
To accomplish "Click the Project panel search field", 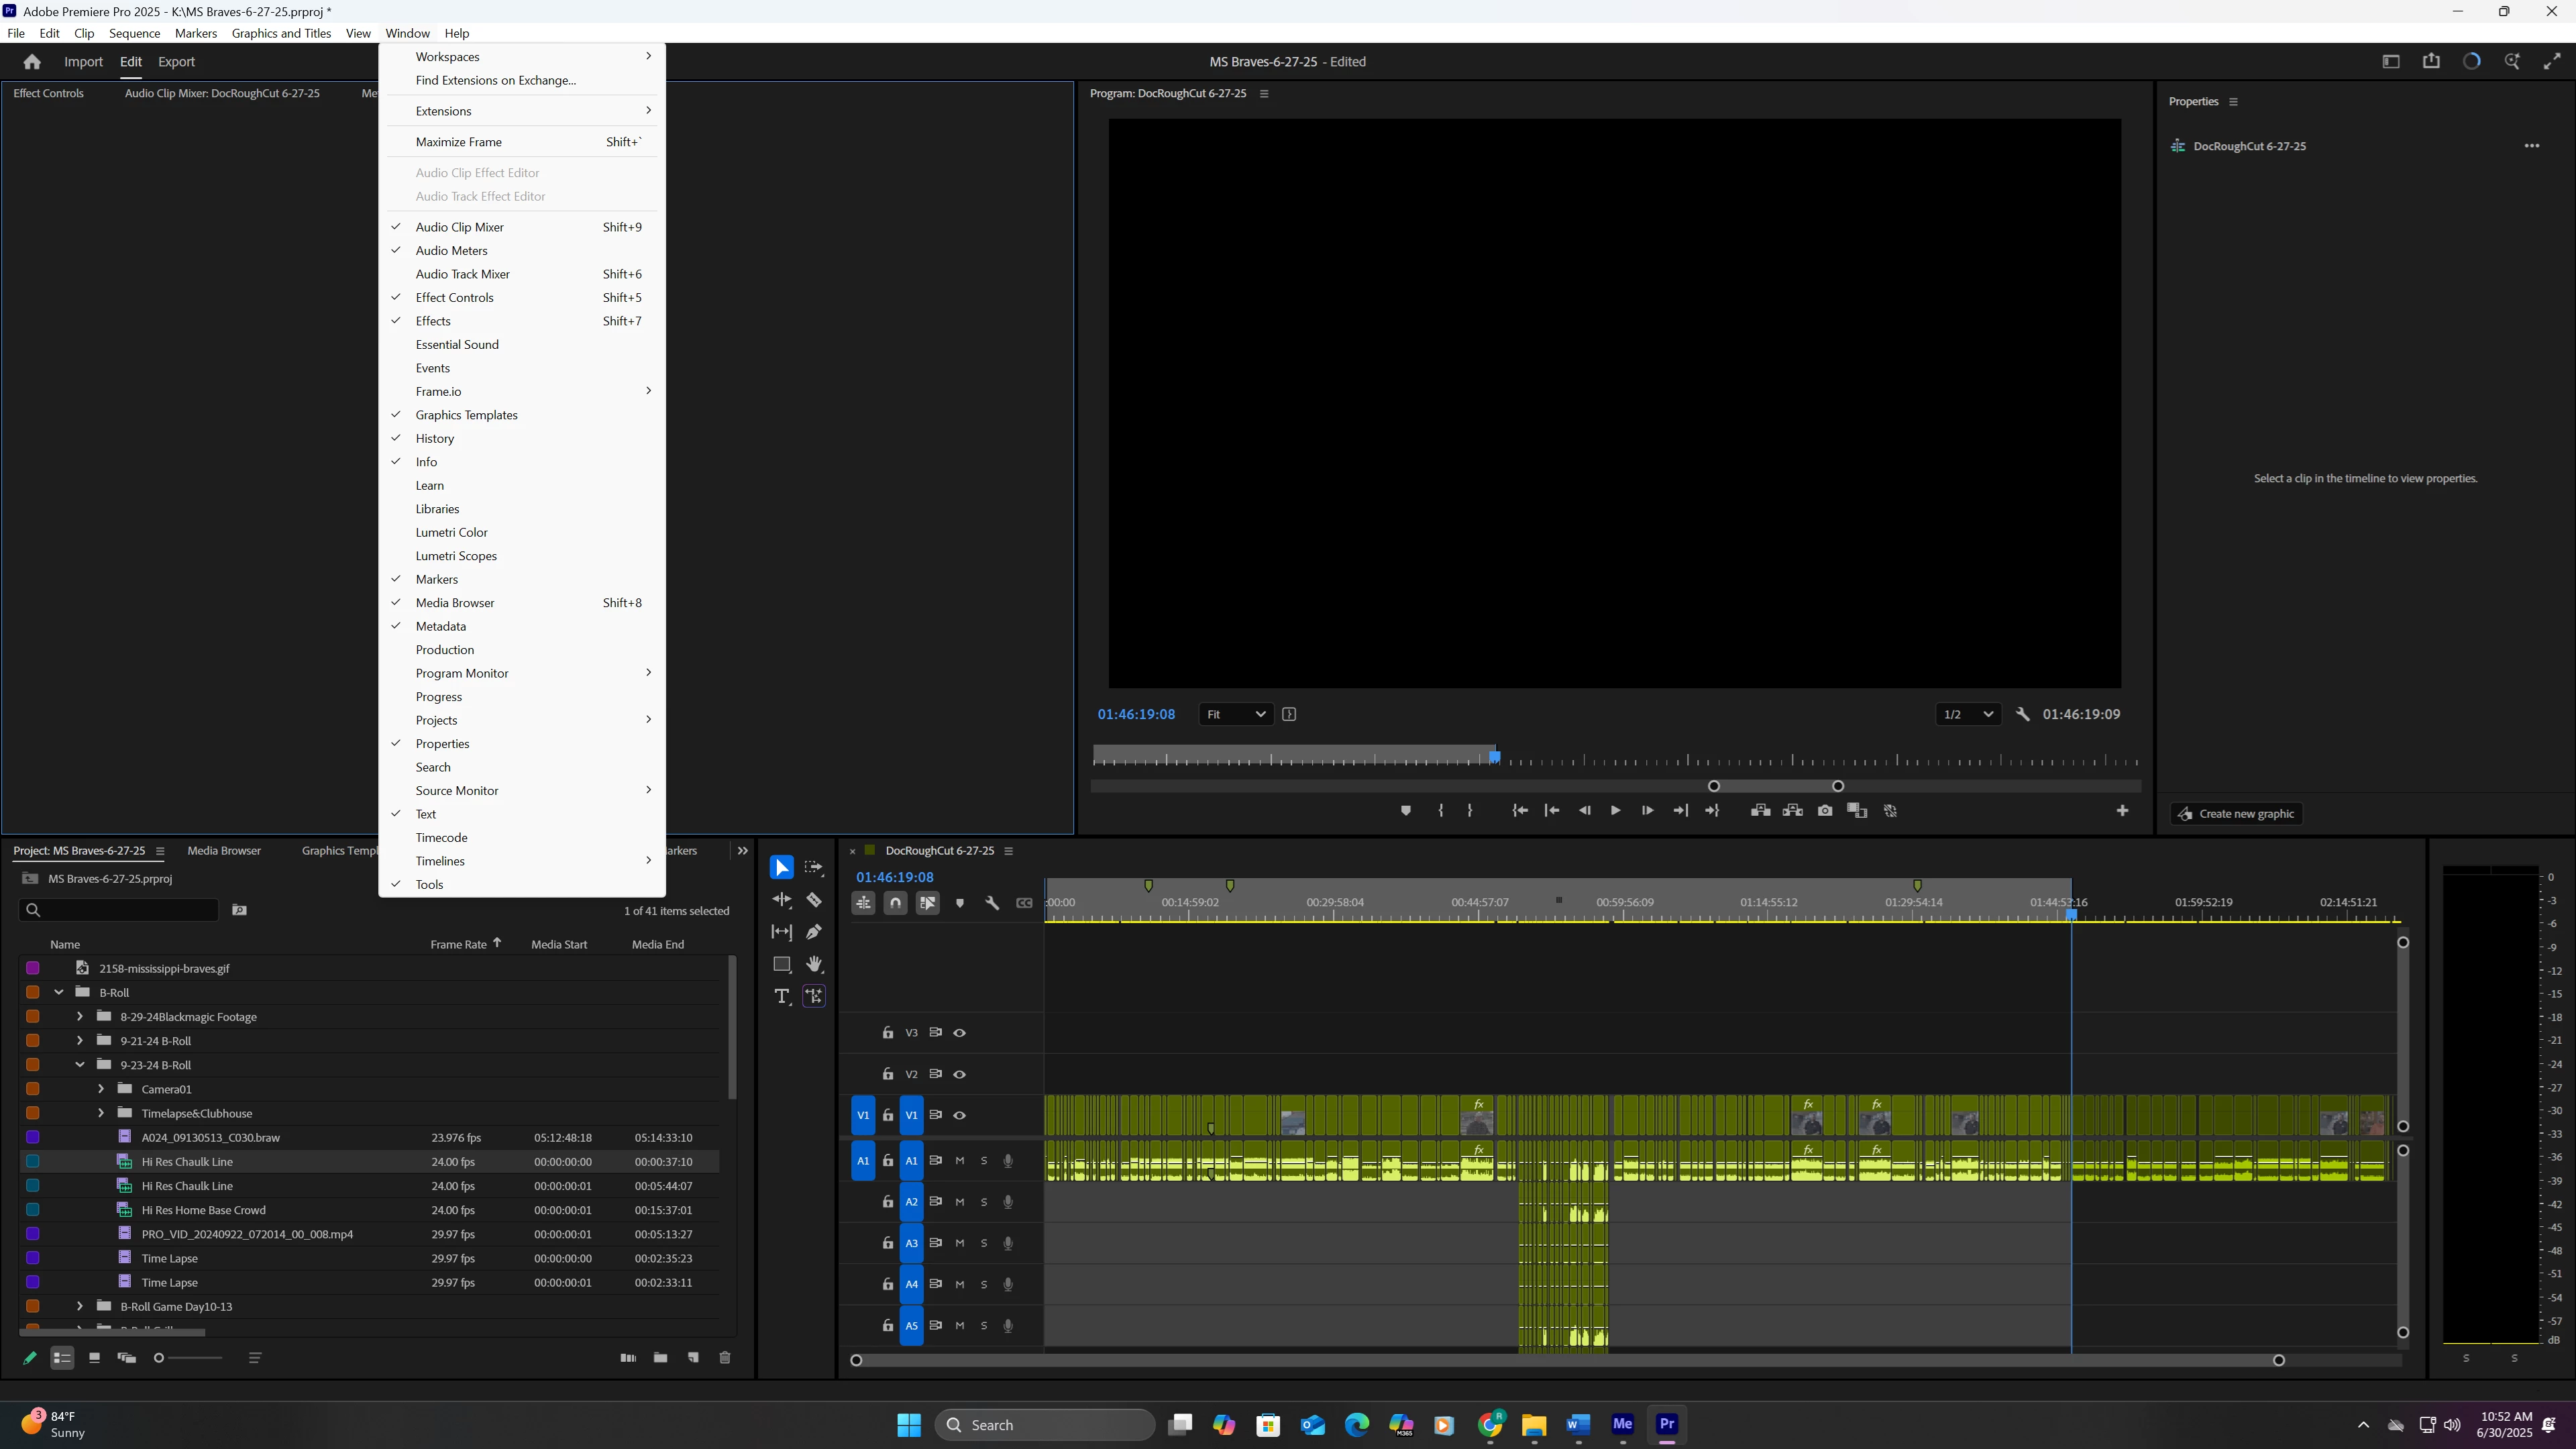I will pyautogui.click(x=125, y=910).
